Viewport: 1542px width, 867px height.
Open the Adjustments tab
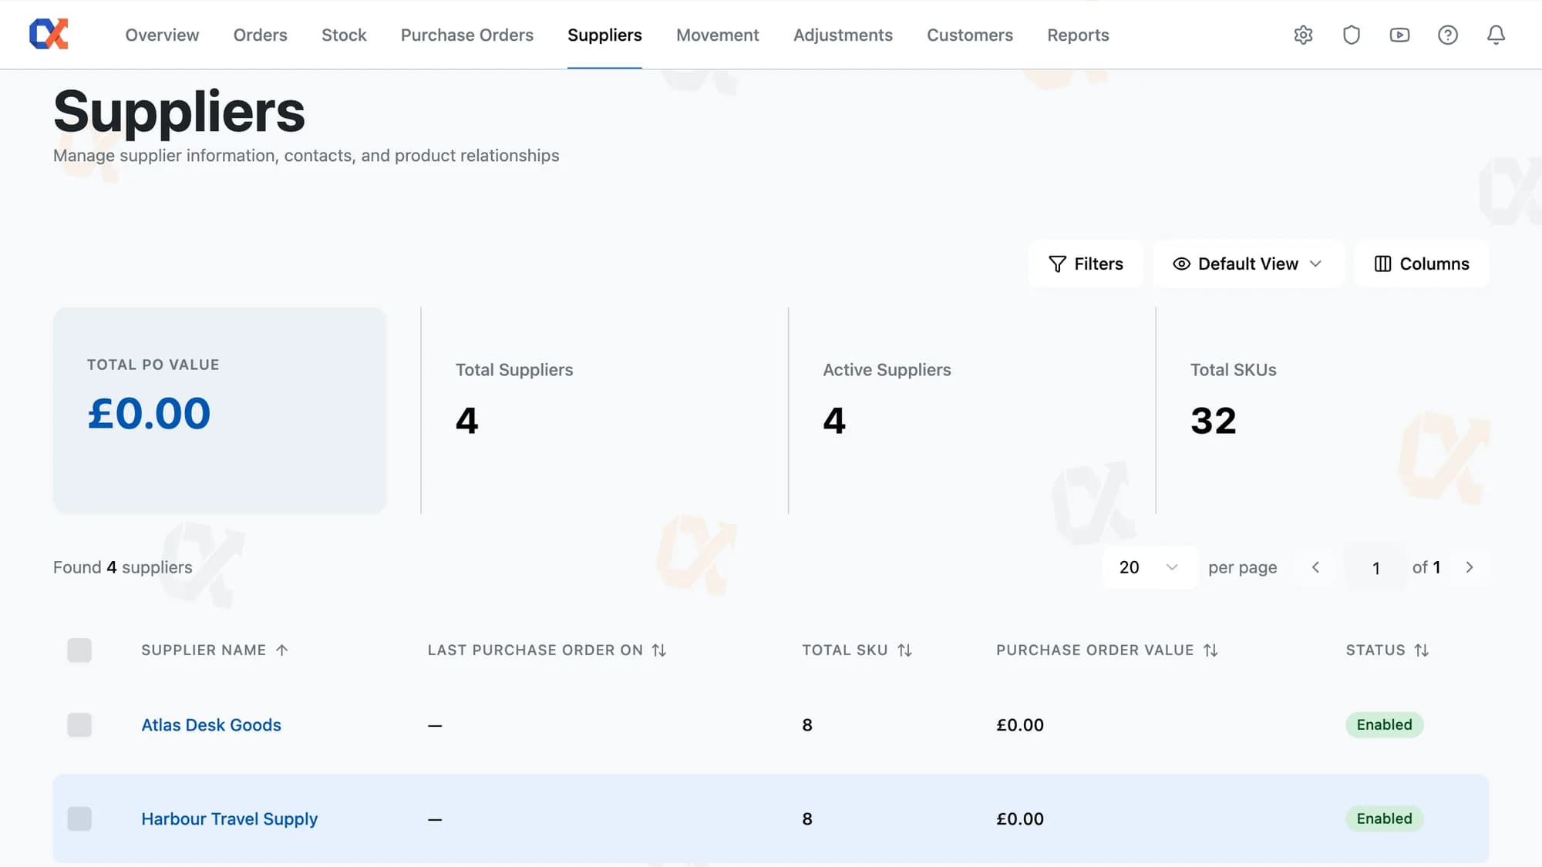843,35
